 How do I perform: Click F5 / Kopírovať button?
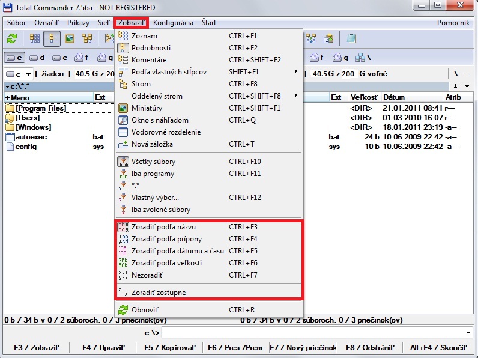[x=170, y=348]
